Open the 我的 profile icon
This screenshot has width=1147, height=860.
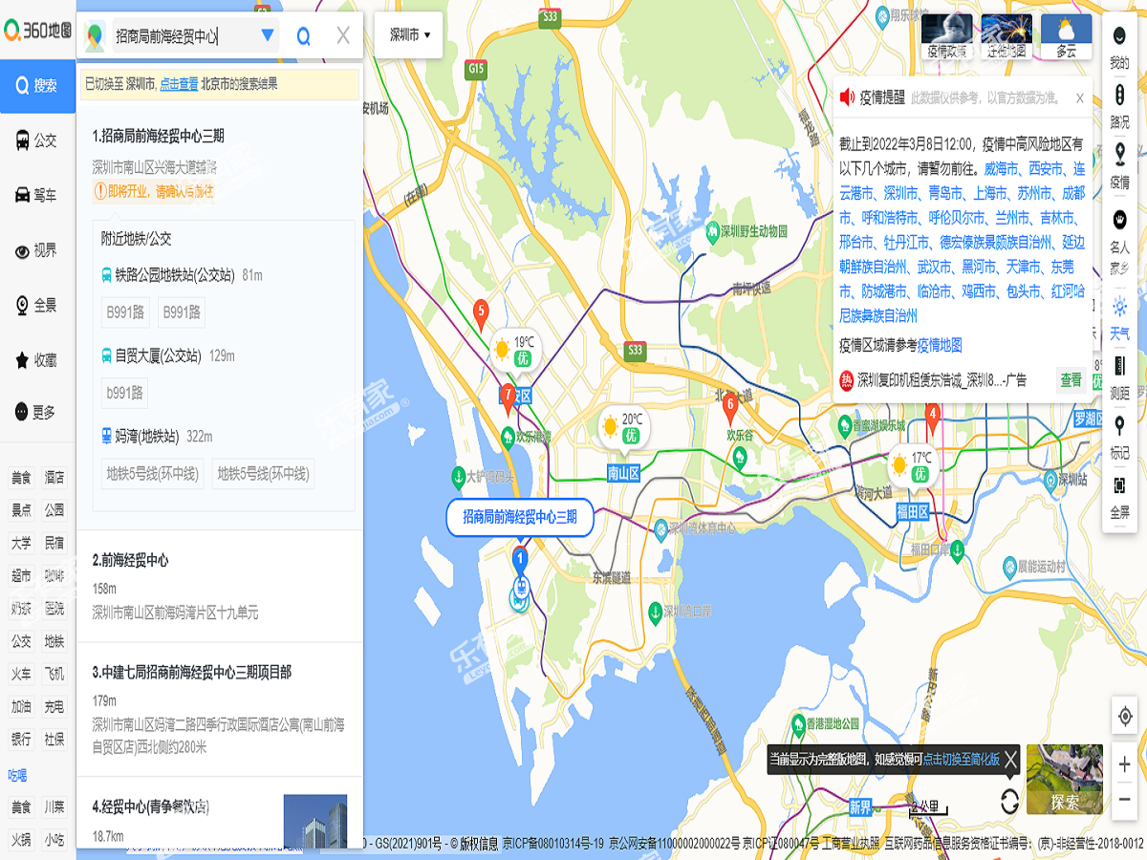(1119, 48)
